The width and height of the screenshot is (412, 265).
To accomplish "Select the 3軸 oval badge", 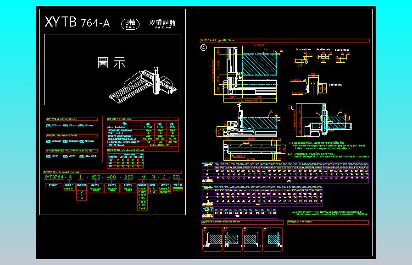I will [x=130, y=24].
